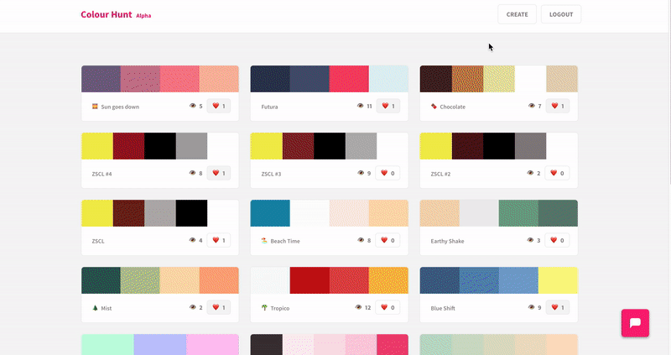This screenshot has width=671, height=355.
Task: Open the ZSCL #4 palette title
Action: [101, 174]
